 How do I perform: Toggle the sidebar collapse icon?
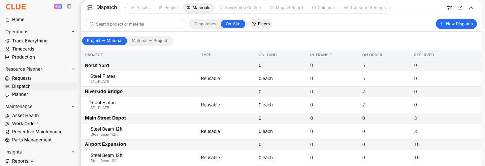pos(69,6)
